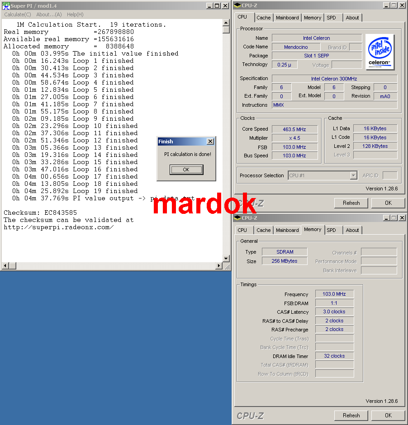This screenshot has width=408, height=425.
Task: Switch to Memory tab in top CPU-Z
Action: (x=313, y=18)
